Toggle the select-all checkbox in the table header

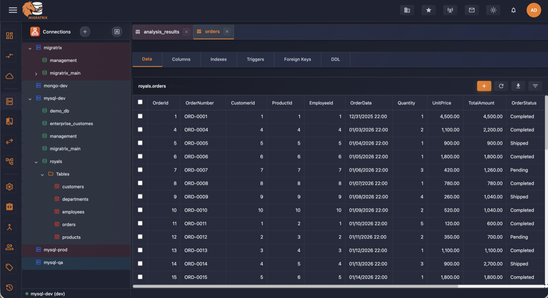pos(140,102)
